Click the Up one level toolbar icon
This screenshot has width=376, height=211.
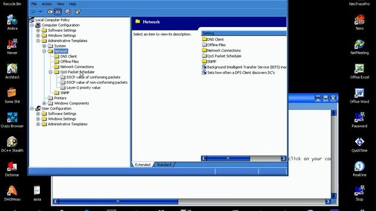(x=50, y=12)
